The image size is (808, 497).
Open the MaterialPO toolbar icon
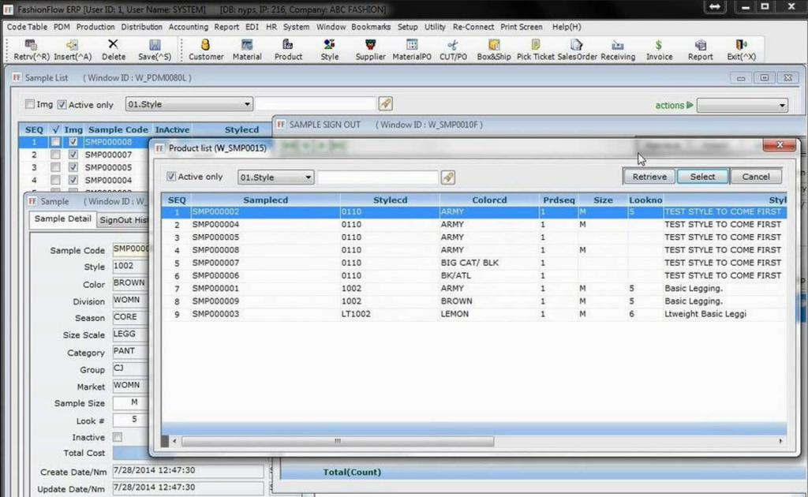(412, 45)
